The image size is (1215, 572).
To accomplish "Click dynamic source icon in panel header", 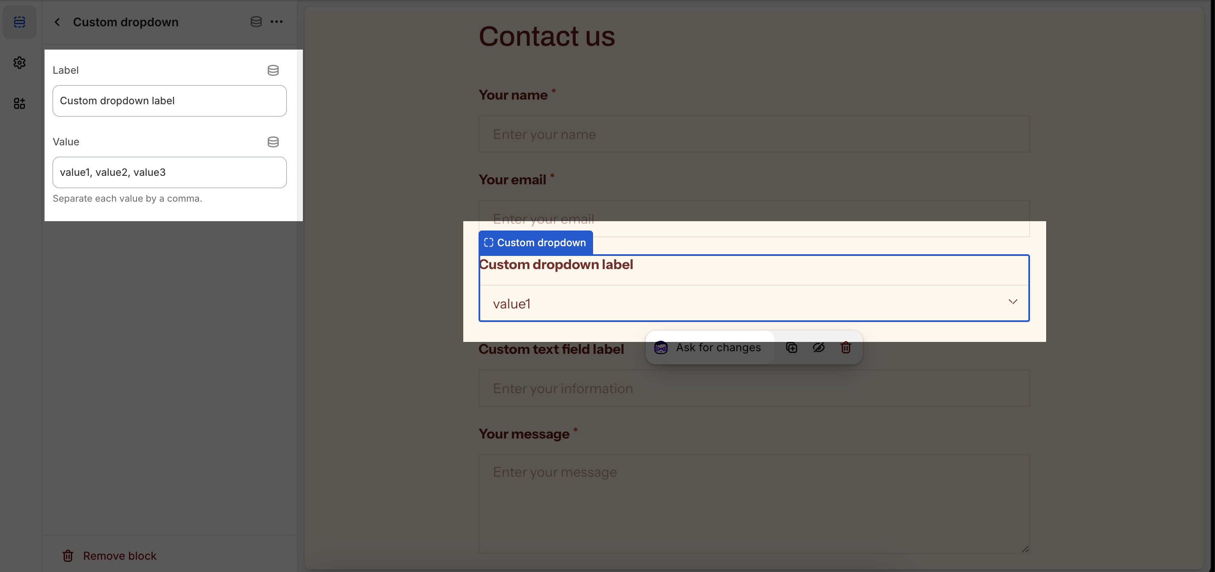I will 256,22.
